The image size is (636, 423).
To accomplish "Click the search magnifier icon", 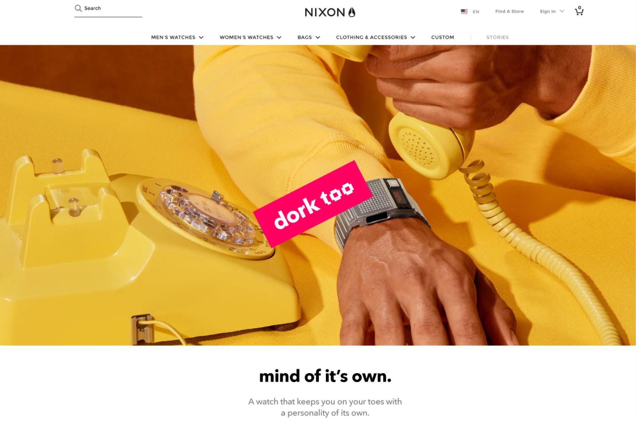I will coord(78,8).
